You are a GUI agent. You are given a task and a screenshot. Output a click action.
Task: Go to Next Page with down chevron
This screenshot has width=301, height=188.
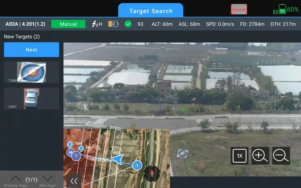[x=48, y=179]
